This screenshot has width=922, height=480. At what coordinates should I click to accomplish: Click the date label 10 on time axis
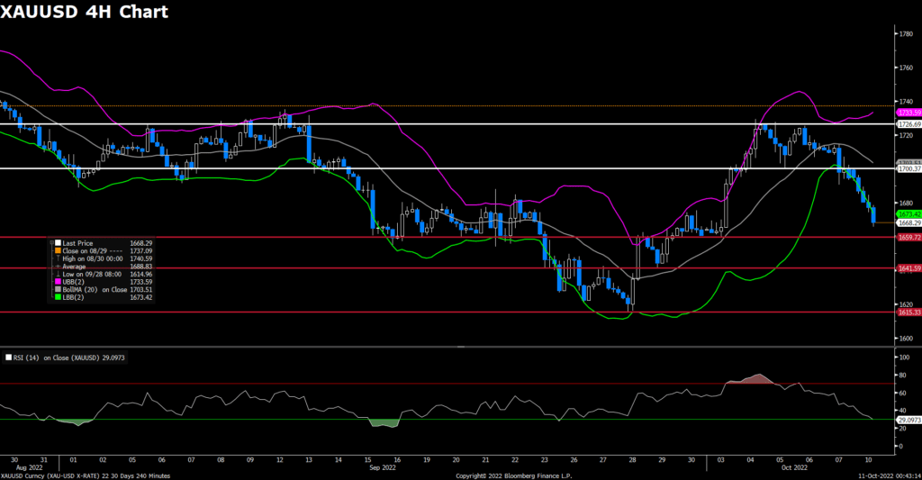[x=868, y=460]
